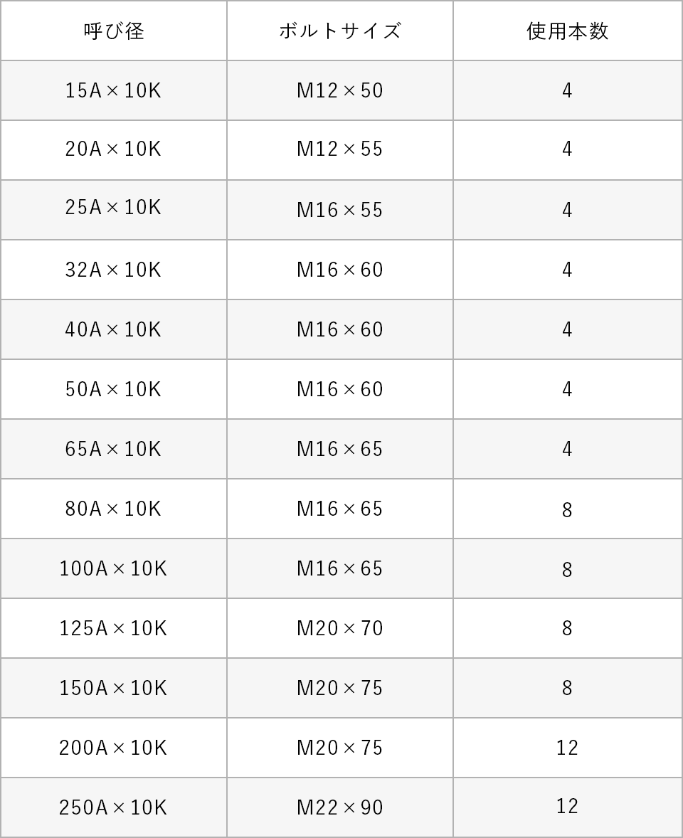The height and width of the screenshot is (838, 683).
Task: Select the 65A×10K cell
Action: click(x=114, y=449)
